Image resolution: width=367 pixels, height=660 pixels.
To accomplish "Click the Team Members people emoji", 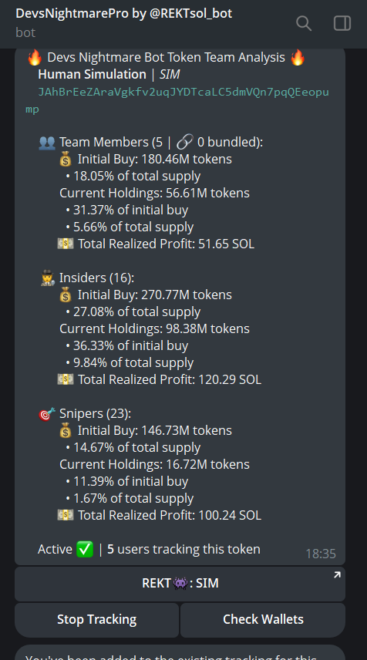I will (x=47, y=143).
